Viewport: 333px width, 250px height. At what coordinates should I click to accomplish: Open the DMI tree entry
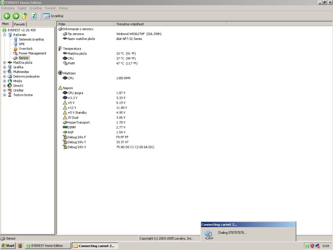(x=21, y=44)
